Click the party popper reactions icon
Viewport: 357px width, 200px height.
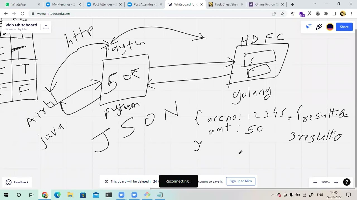point(319,27)
